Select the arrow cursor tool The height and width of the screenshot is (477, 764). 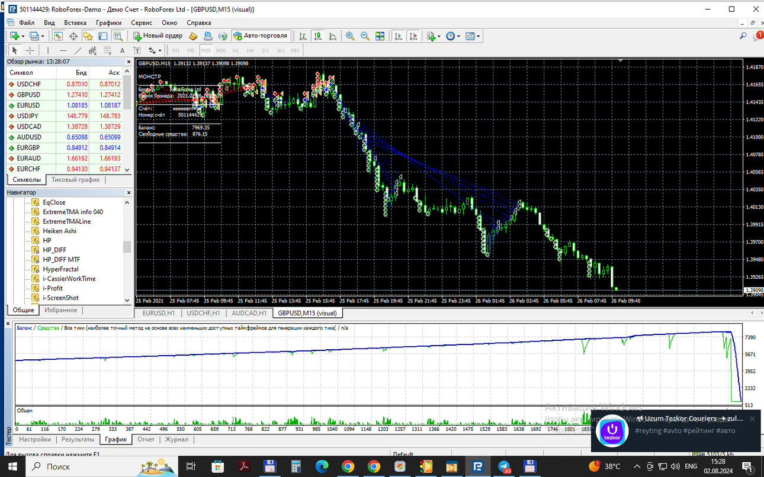click(x=15, y=50)
